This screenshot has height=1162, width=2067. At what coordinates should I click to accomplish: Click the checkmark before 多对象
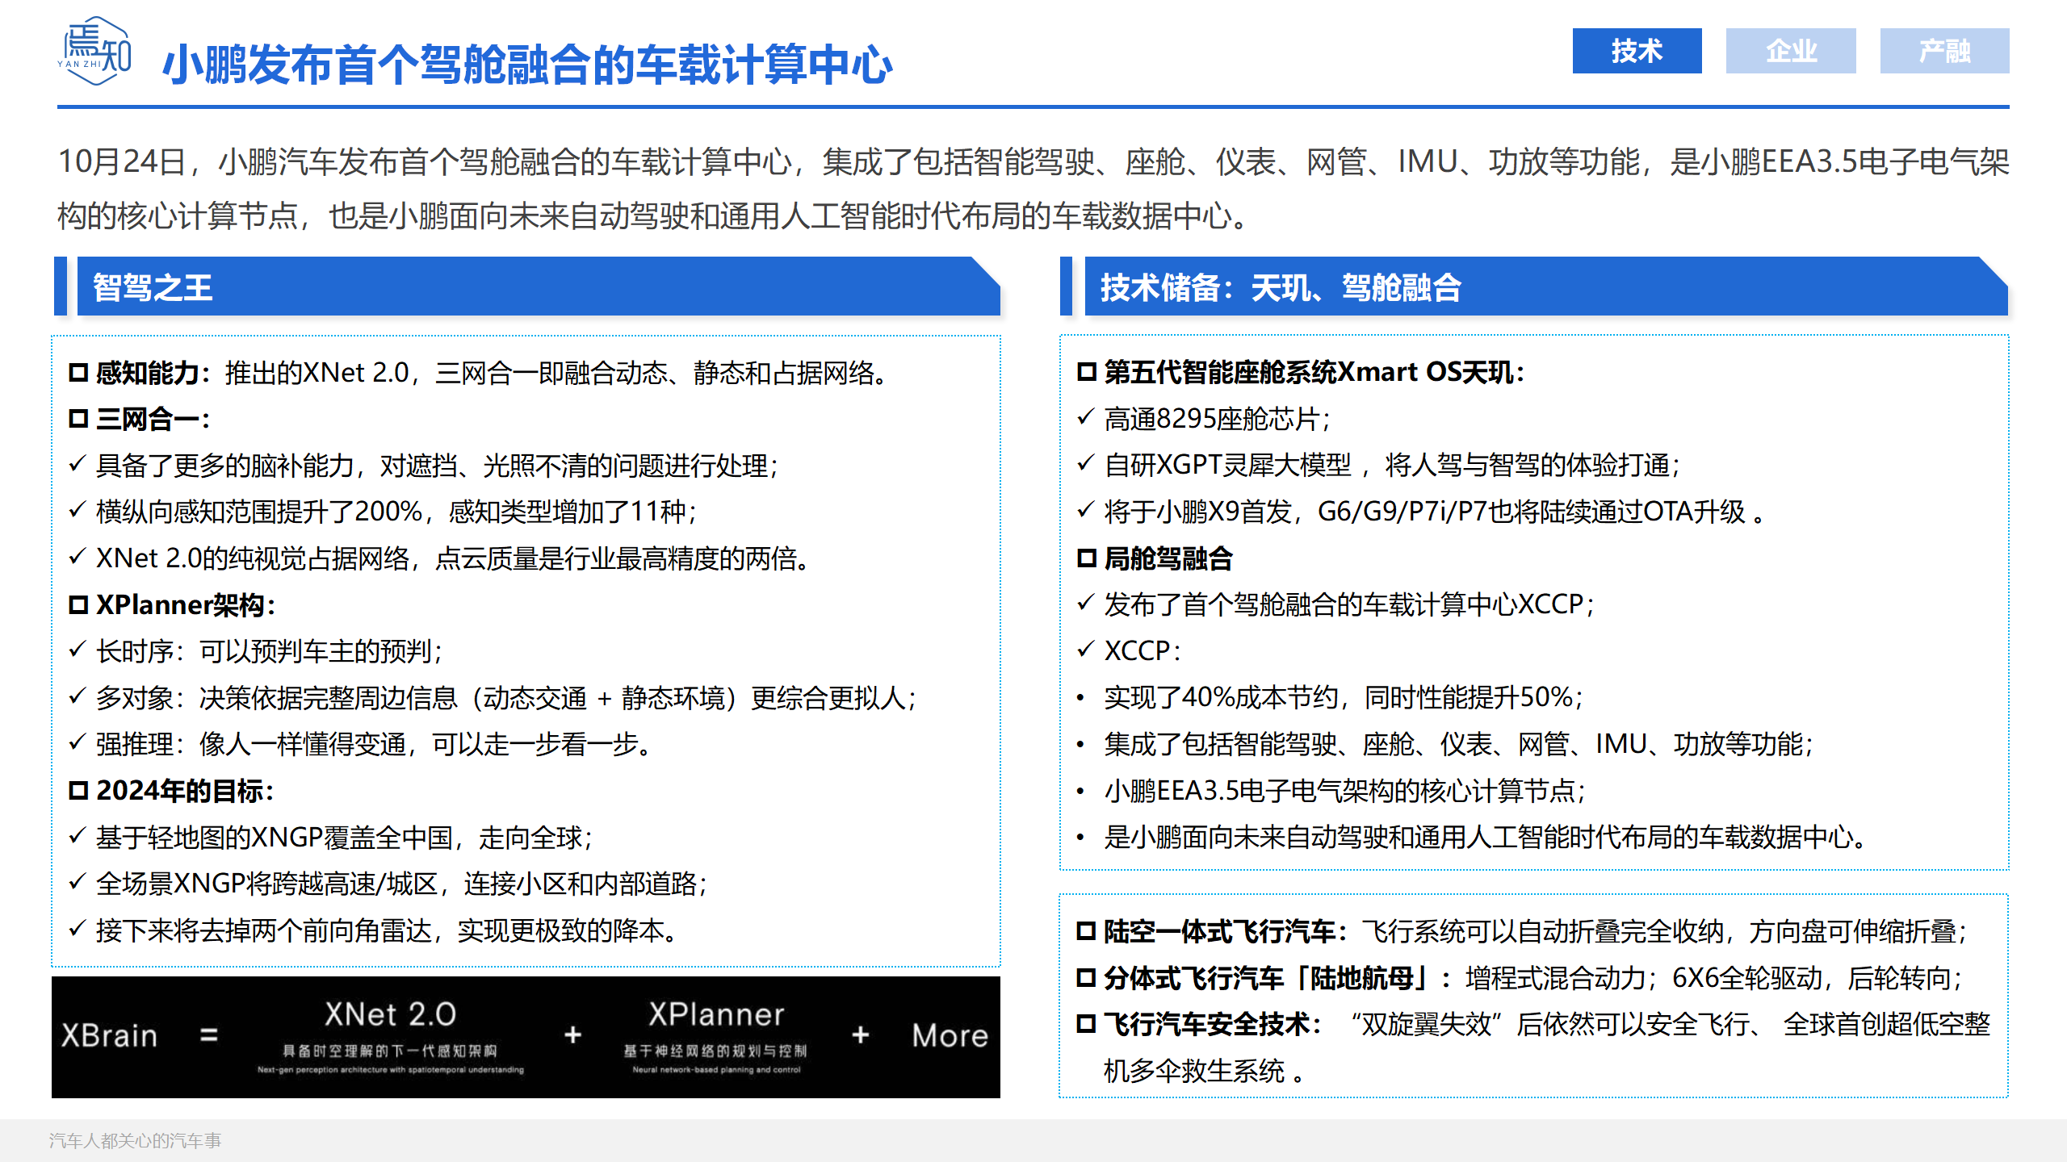[x=78, y=696]
